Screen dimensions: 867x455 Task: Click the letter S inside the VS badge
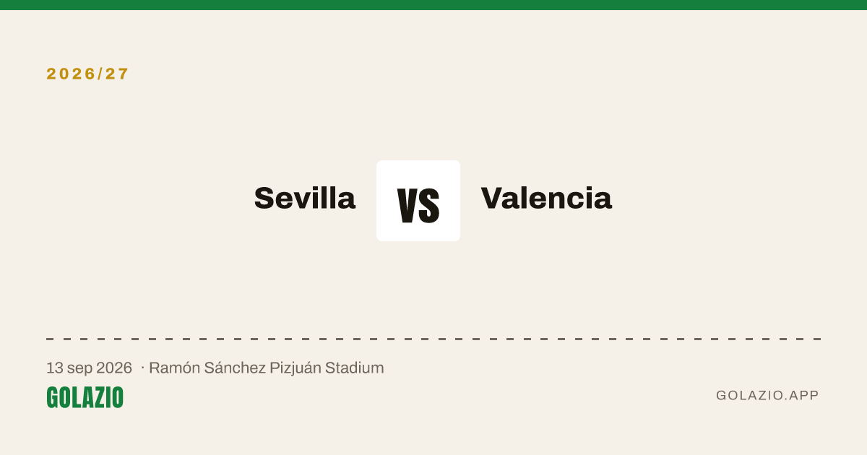point(429,205)
